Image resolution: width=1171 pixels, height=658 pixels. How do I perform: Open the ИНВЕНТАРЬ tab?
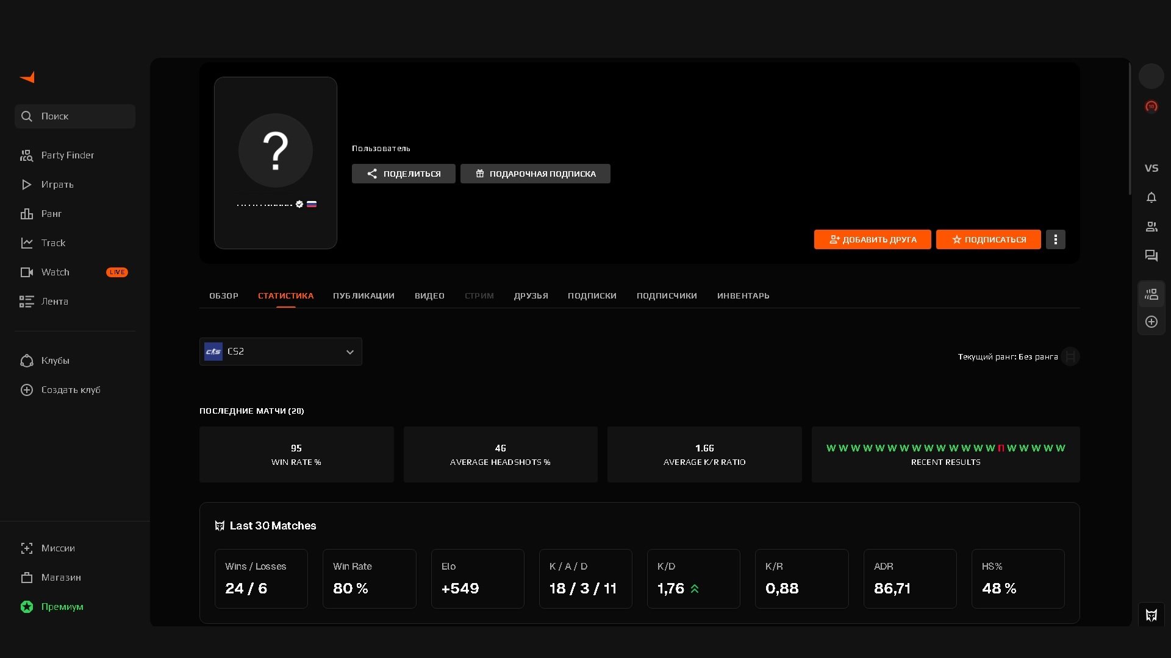pos(743,296)
